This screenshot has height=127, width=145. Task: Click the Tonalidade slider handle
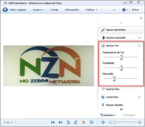tap(121, 68)
